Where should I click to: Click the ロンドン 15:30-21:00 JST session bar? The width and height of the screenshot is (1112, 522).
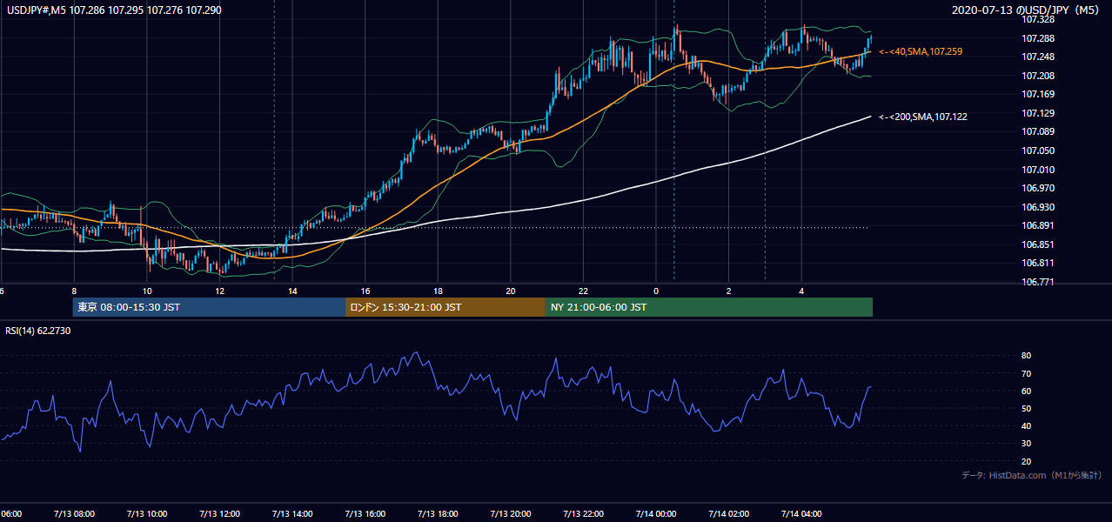tap(445, 307)
